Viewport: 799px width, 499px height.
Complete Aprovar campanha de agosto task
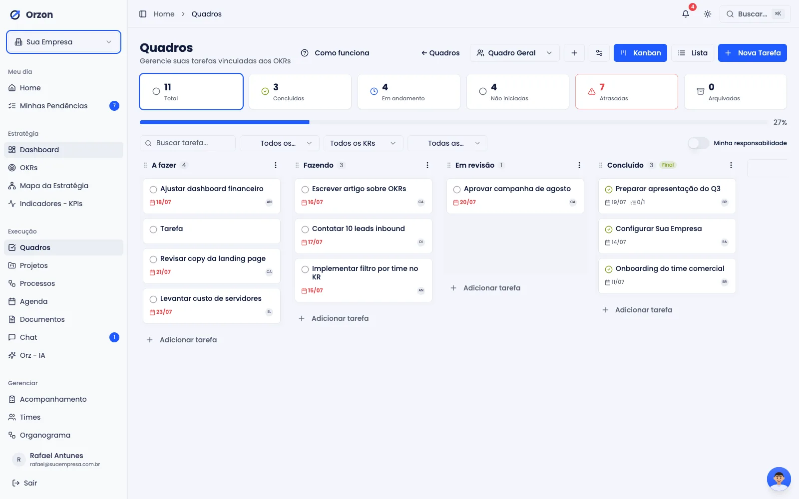[457, 189]
